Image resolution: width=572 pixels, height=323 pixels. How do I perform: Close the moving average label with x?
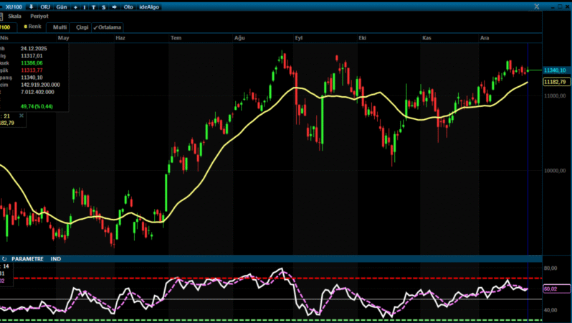click(21, 115)
